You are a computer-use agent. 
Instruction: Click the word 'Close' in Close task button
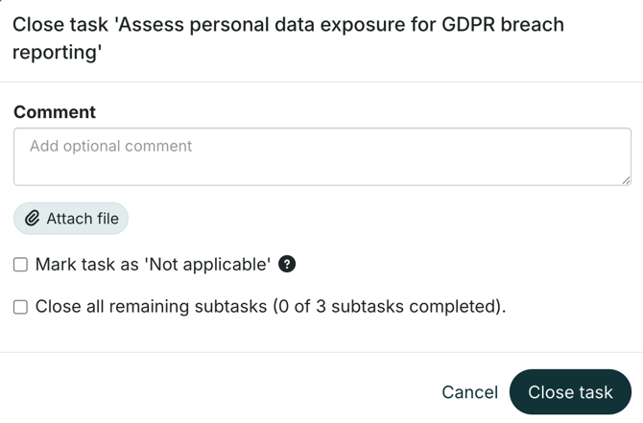[550, 392]
